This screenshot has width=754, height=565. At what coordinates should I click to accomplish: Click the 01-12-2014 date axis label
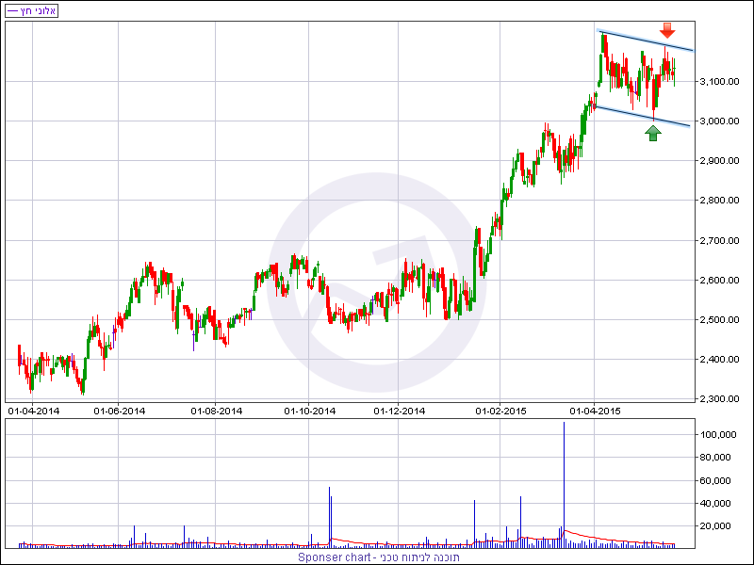401,412
